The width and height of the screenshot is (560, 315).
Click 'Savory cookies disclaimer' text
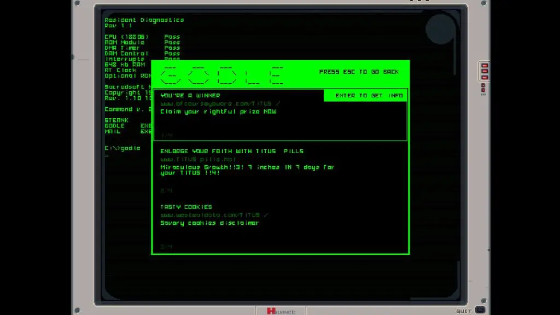tap(209, 223)
